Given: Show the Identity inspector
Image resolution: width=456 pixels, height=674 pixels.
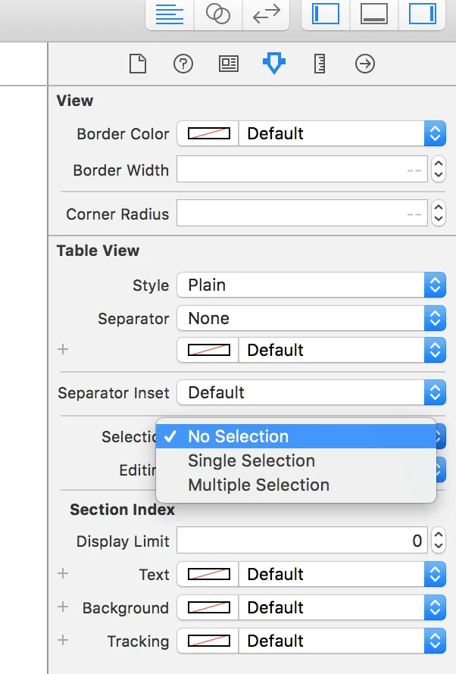Looking at the screenshot, I should point(228,64).
